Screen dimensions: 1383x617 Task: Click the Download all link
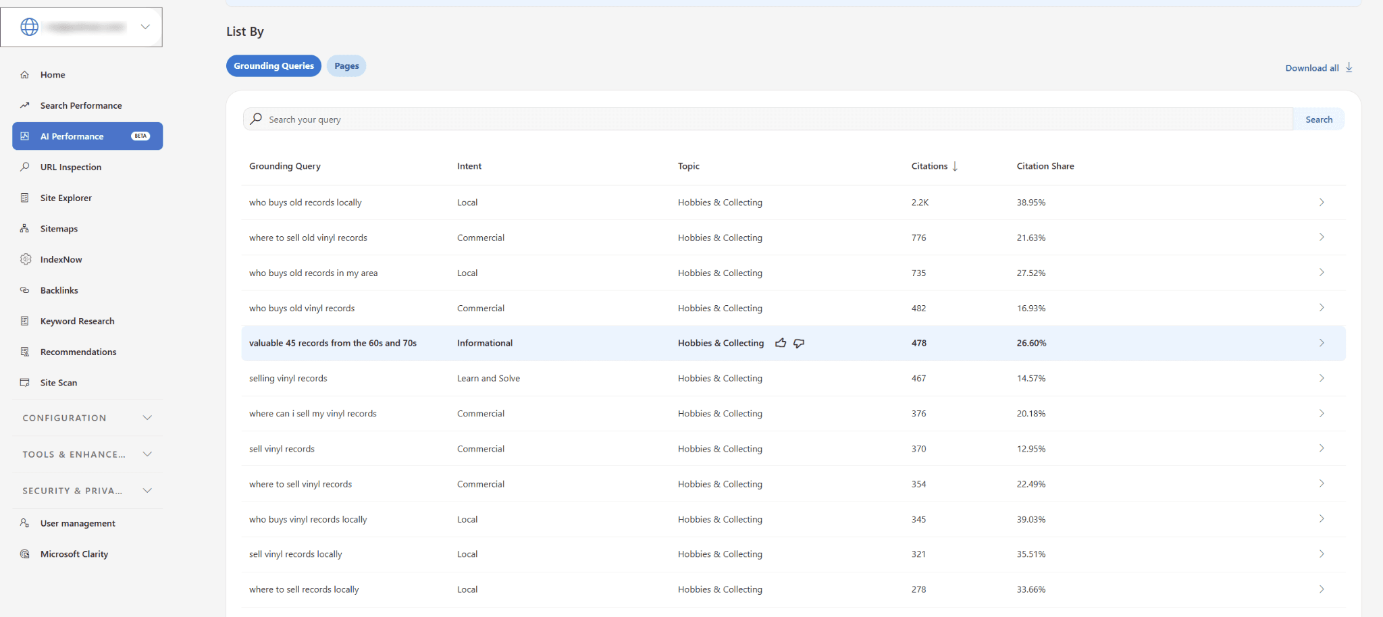(1312, 68)
